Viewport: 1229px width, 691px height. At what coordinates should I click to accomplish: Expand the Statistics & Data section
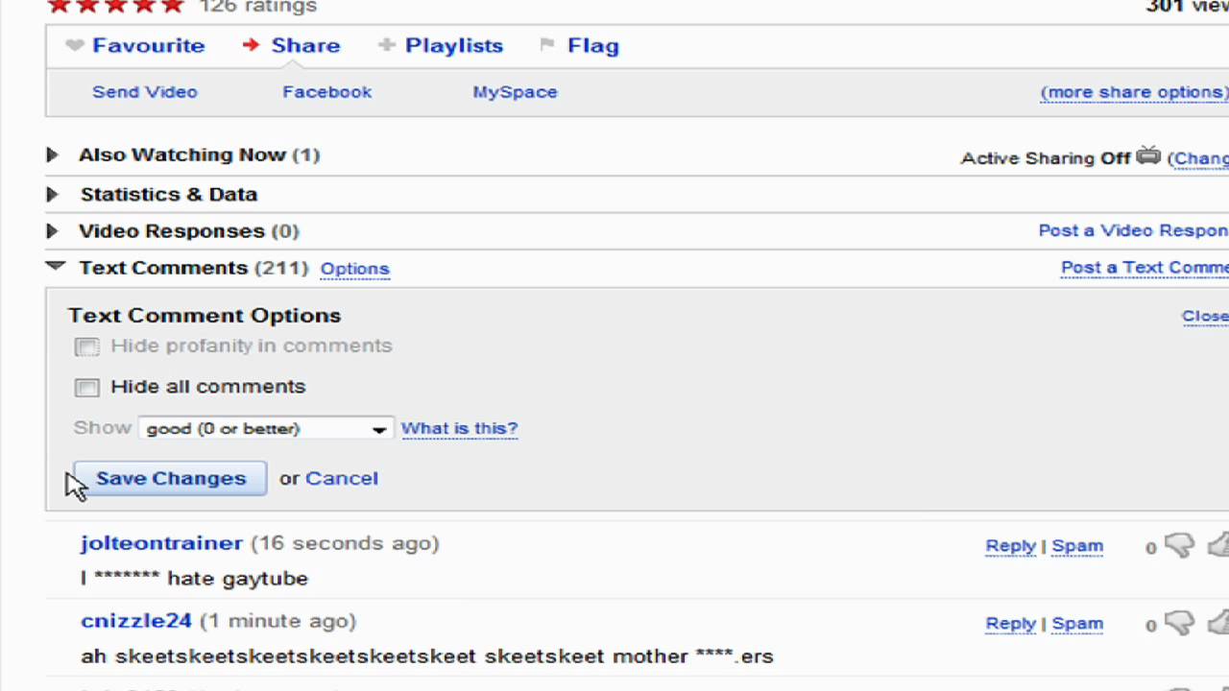53,194
